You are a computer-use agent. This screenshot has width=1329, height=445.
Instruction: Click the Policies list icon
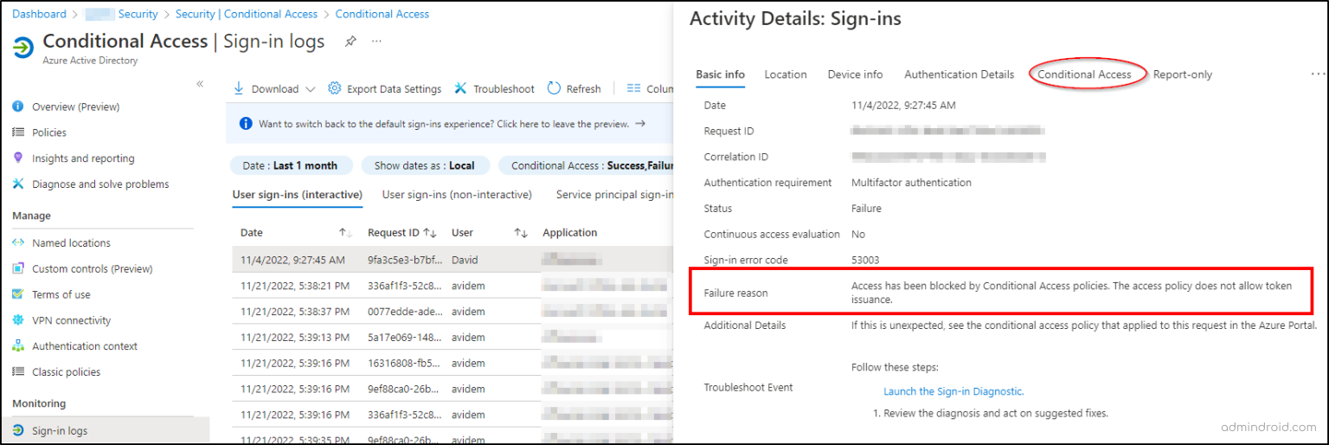click(18, 132)
